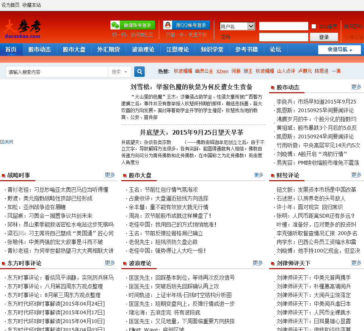Open the 参考书籍 nav tab
The height and width of the screenshot is (331, 364).
(246, 49)
